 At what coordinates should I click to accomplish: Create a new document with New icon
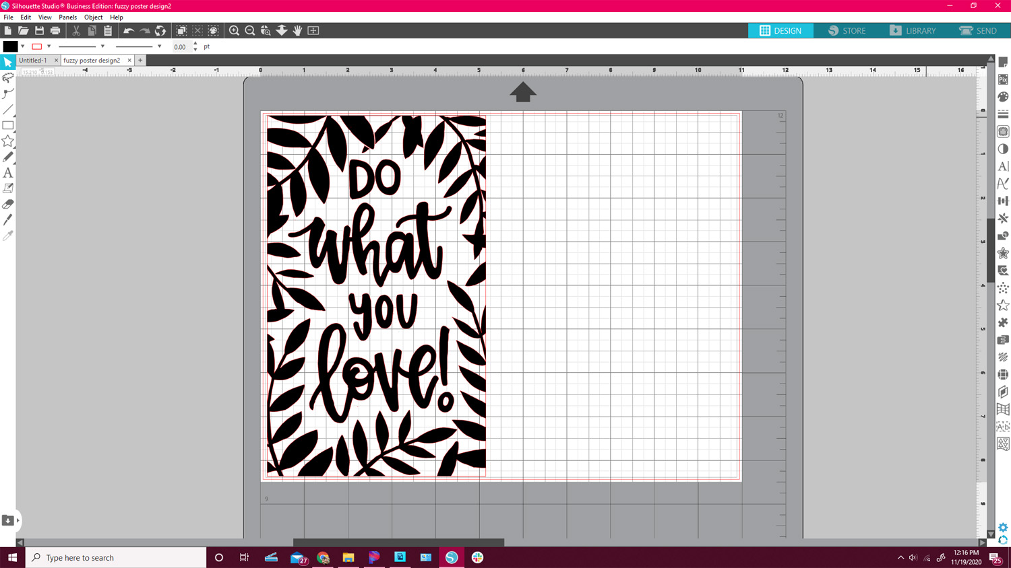[7, 30]
